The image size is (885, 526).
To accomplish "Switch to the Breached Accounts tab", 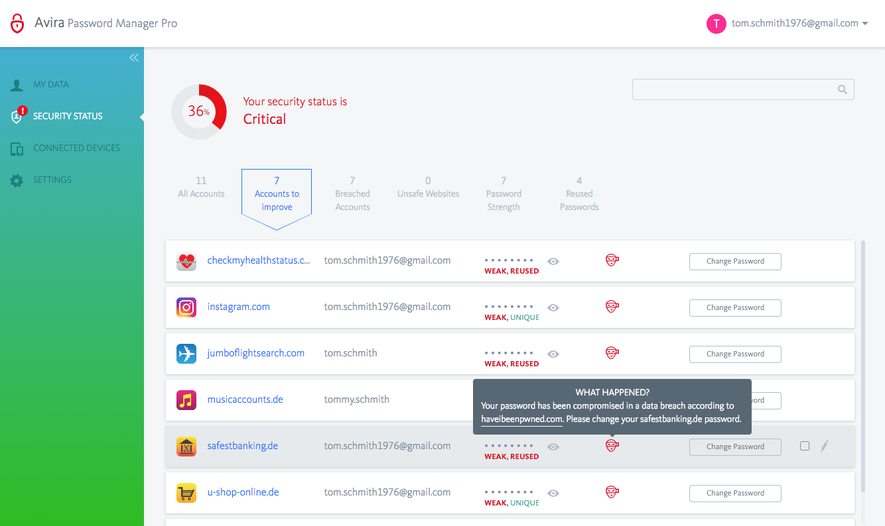I will pyautogui.click(x=352, y=194).
